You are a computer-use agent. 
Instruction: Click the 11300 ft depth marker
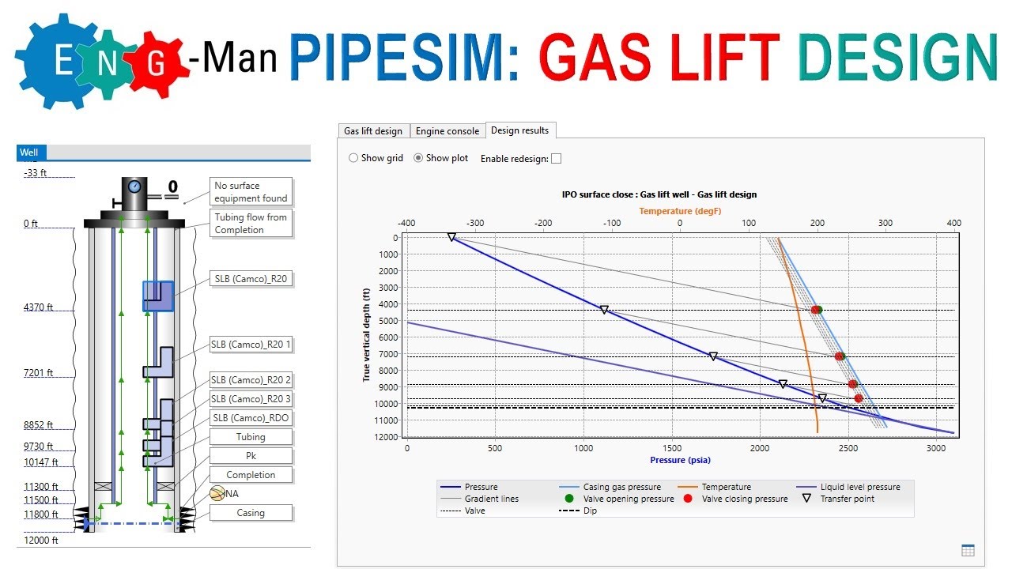[40, 487]
